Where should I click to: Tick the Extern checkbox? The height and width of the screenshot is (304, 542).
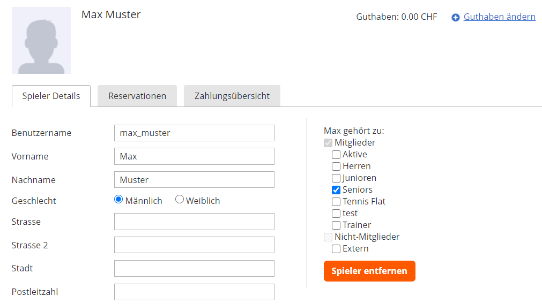pos(336,249)
